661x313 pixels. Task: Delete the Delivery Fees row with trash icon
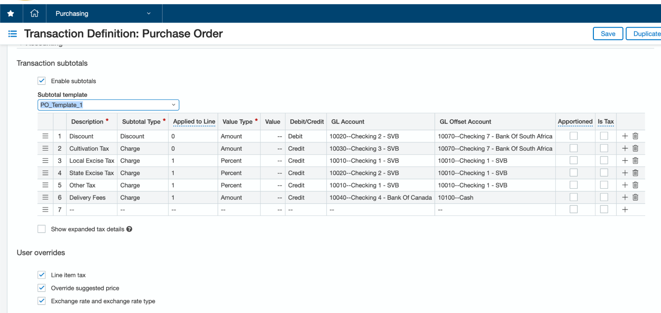tap(636, 197)
